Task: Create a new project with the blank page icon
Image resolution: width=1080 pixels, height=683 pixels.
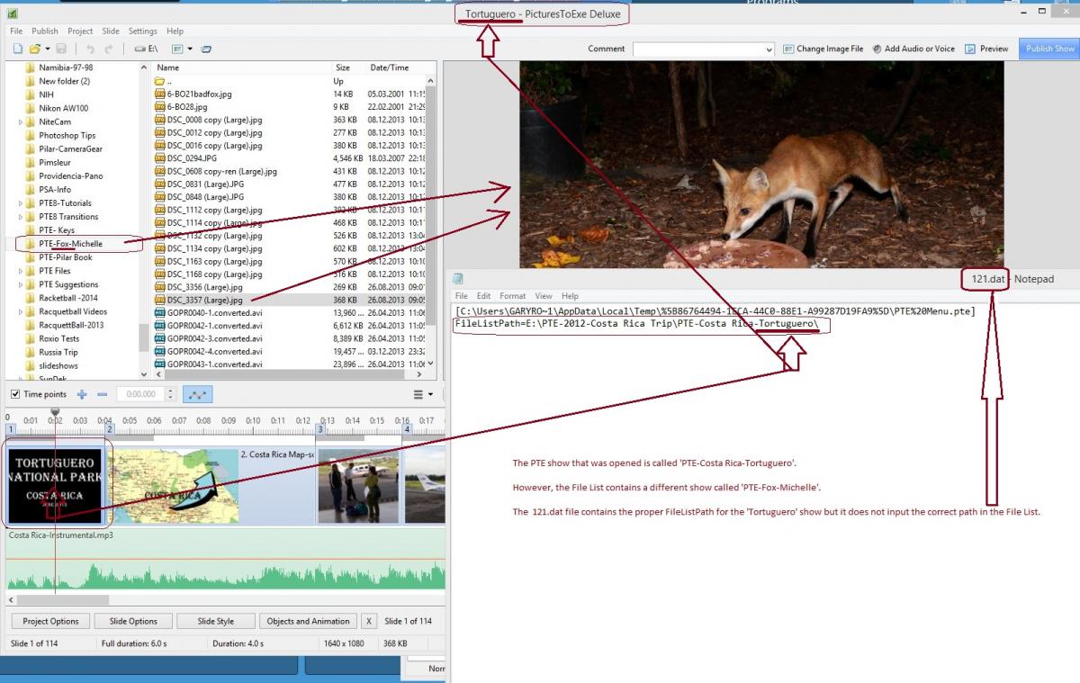Action: click(17, 49)
